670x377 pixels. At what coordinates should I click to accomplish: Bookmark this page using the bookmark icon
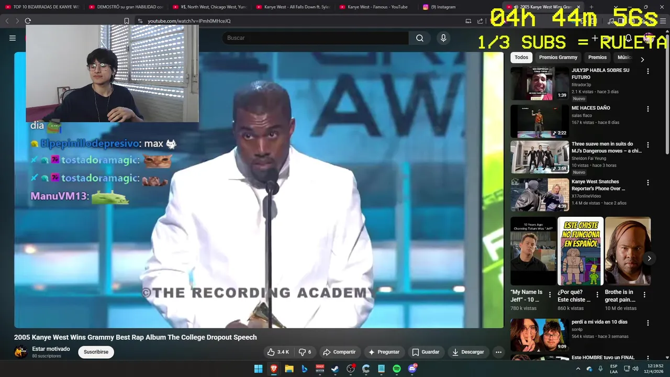[x=126, y=21]
